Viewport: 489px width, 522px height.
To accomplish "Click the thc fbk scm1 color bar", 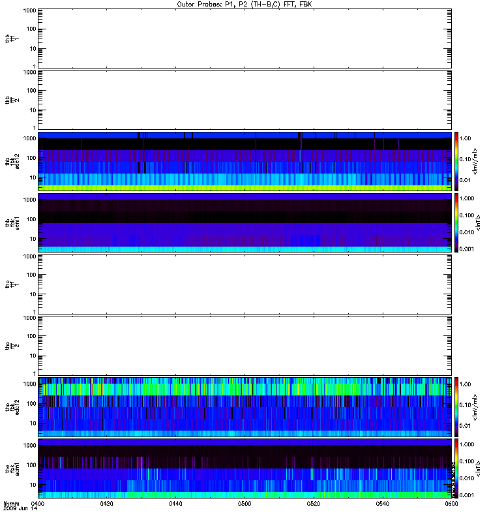I will 456,468.
